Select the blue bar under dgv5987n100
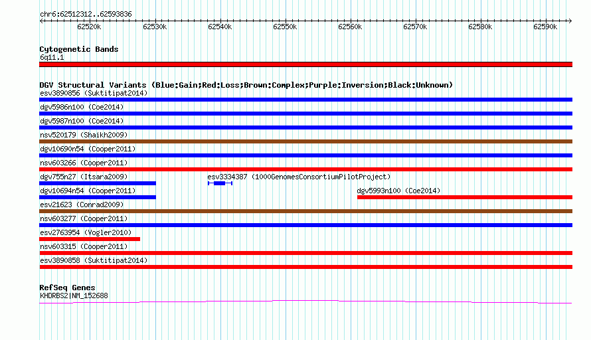Screen dimensions: 591x340 (x=305, y=127)
